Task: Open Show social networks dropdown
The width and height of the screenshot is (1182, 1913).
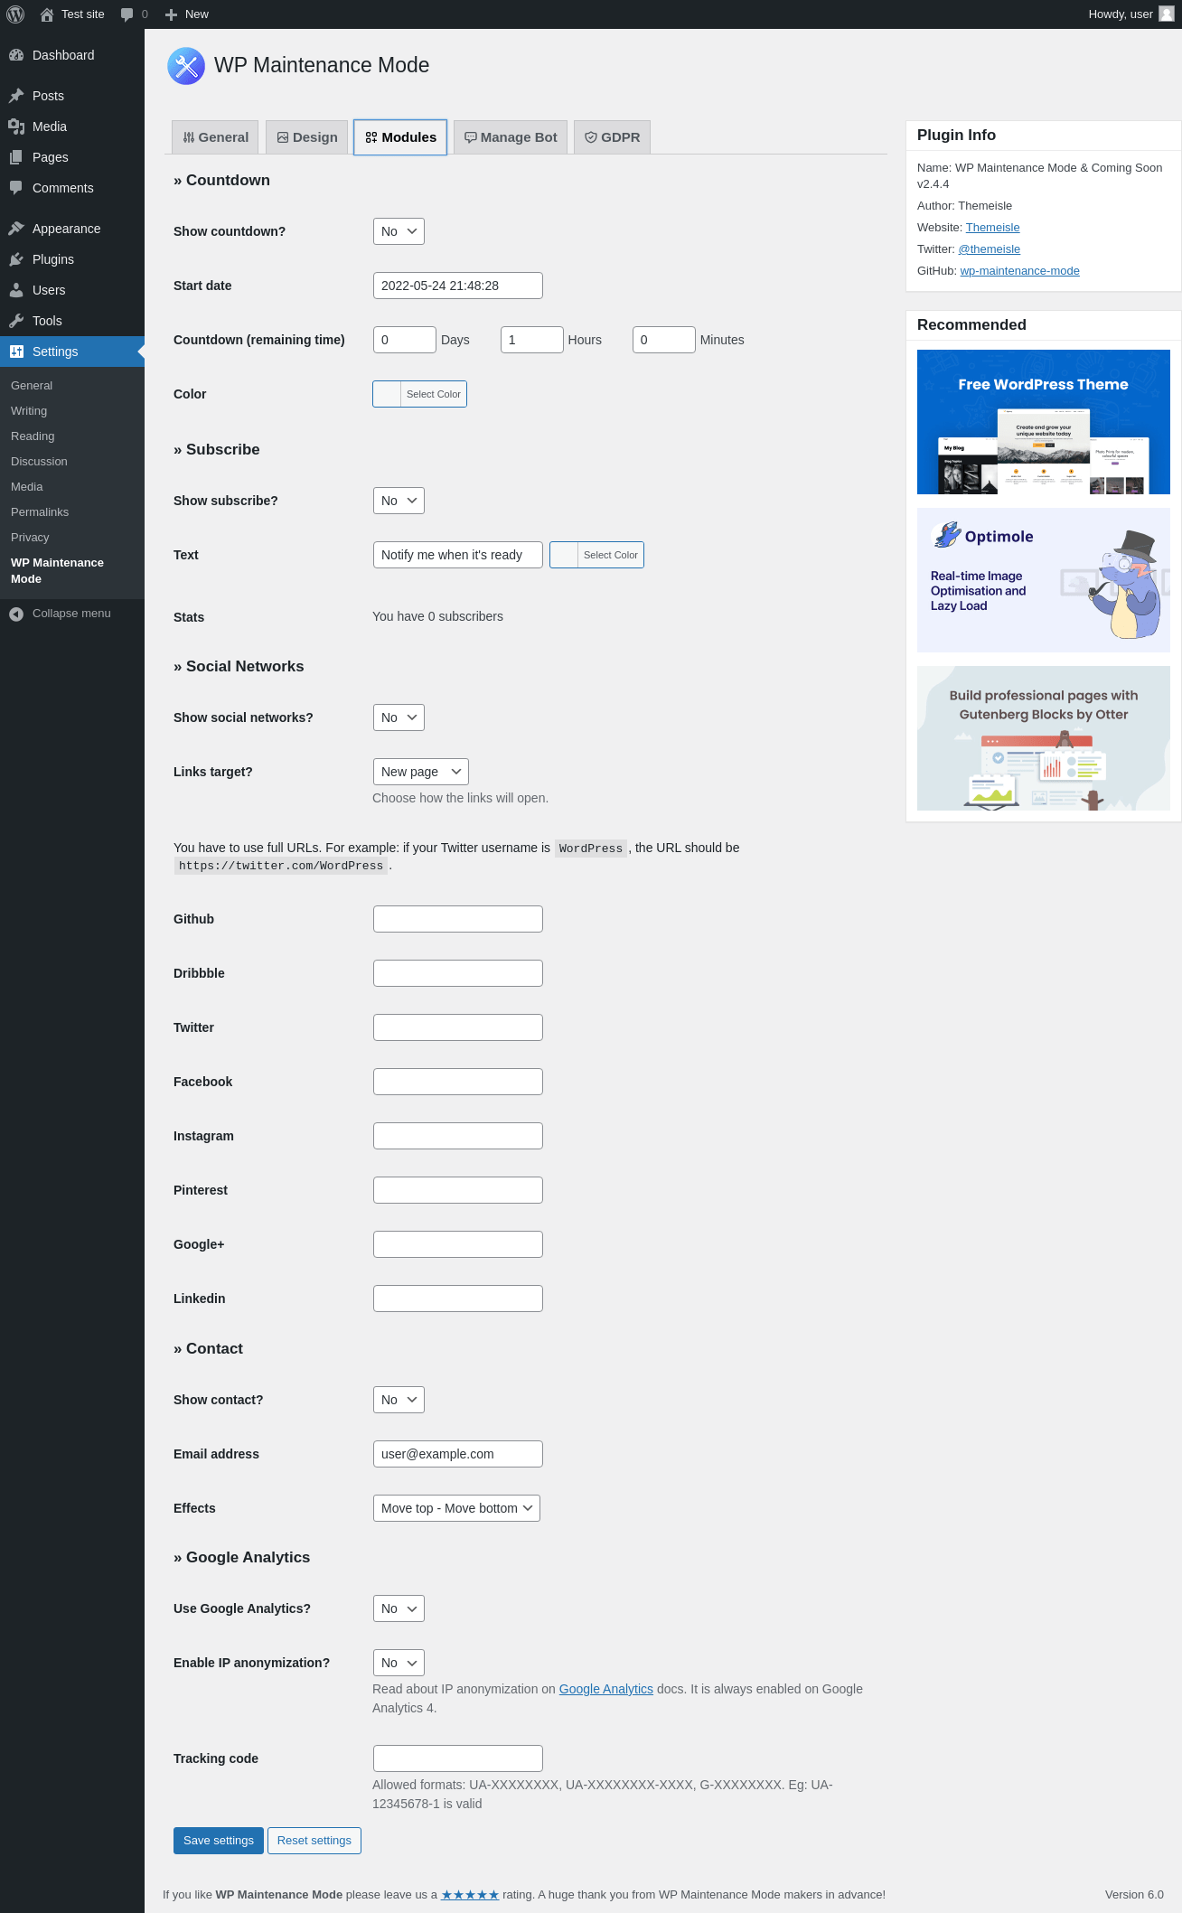Action: pyautogui.click(x=399, y=717)
